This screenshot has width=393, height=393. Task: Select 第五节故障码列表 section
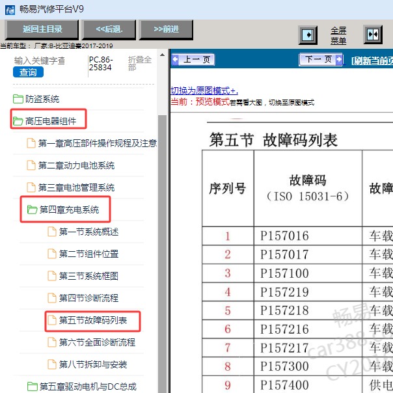[x=93, y=320]
